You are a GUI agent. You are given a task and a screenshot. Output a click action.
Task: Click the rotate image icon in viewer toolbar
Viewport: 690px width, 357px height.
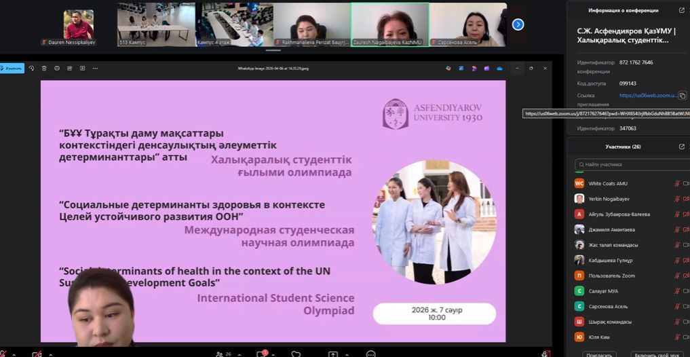coord(31,69)
